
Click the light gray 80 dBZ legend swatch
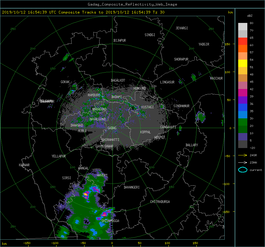pos(243,27)
